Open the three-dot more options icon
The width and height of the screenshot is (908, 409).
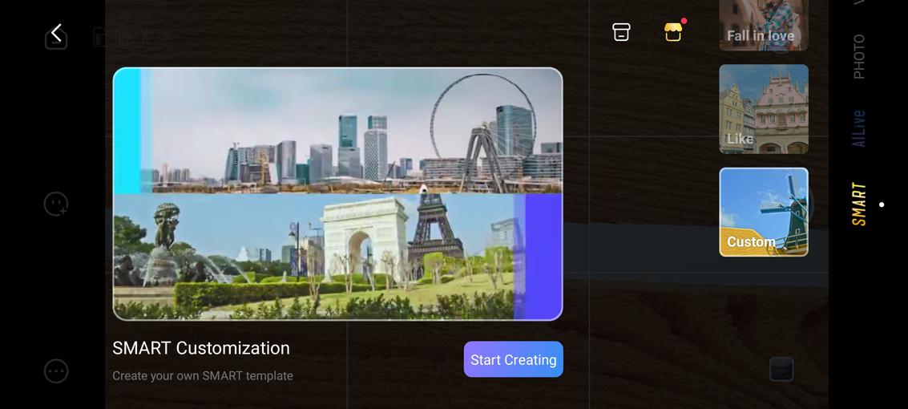55,371
